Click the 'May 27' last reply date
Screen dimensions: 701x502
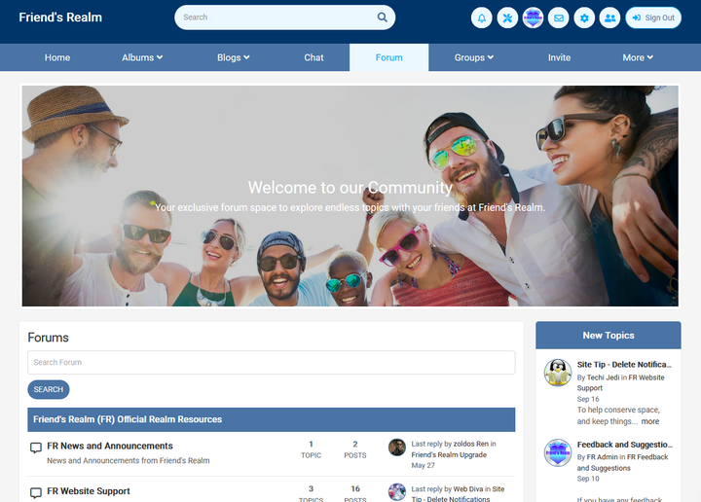(423, 465)
